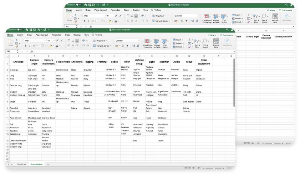Click Comments button in back window
This screenshot has width=300, height=176.
pyautogui.click(x=285, y=10)
